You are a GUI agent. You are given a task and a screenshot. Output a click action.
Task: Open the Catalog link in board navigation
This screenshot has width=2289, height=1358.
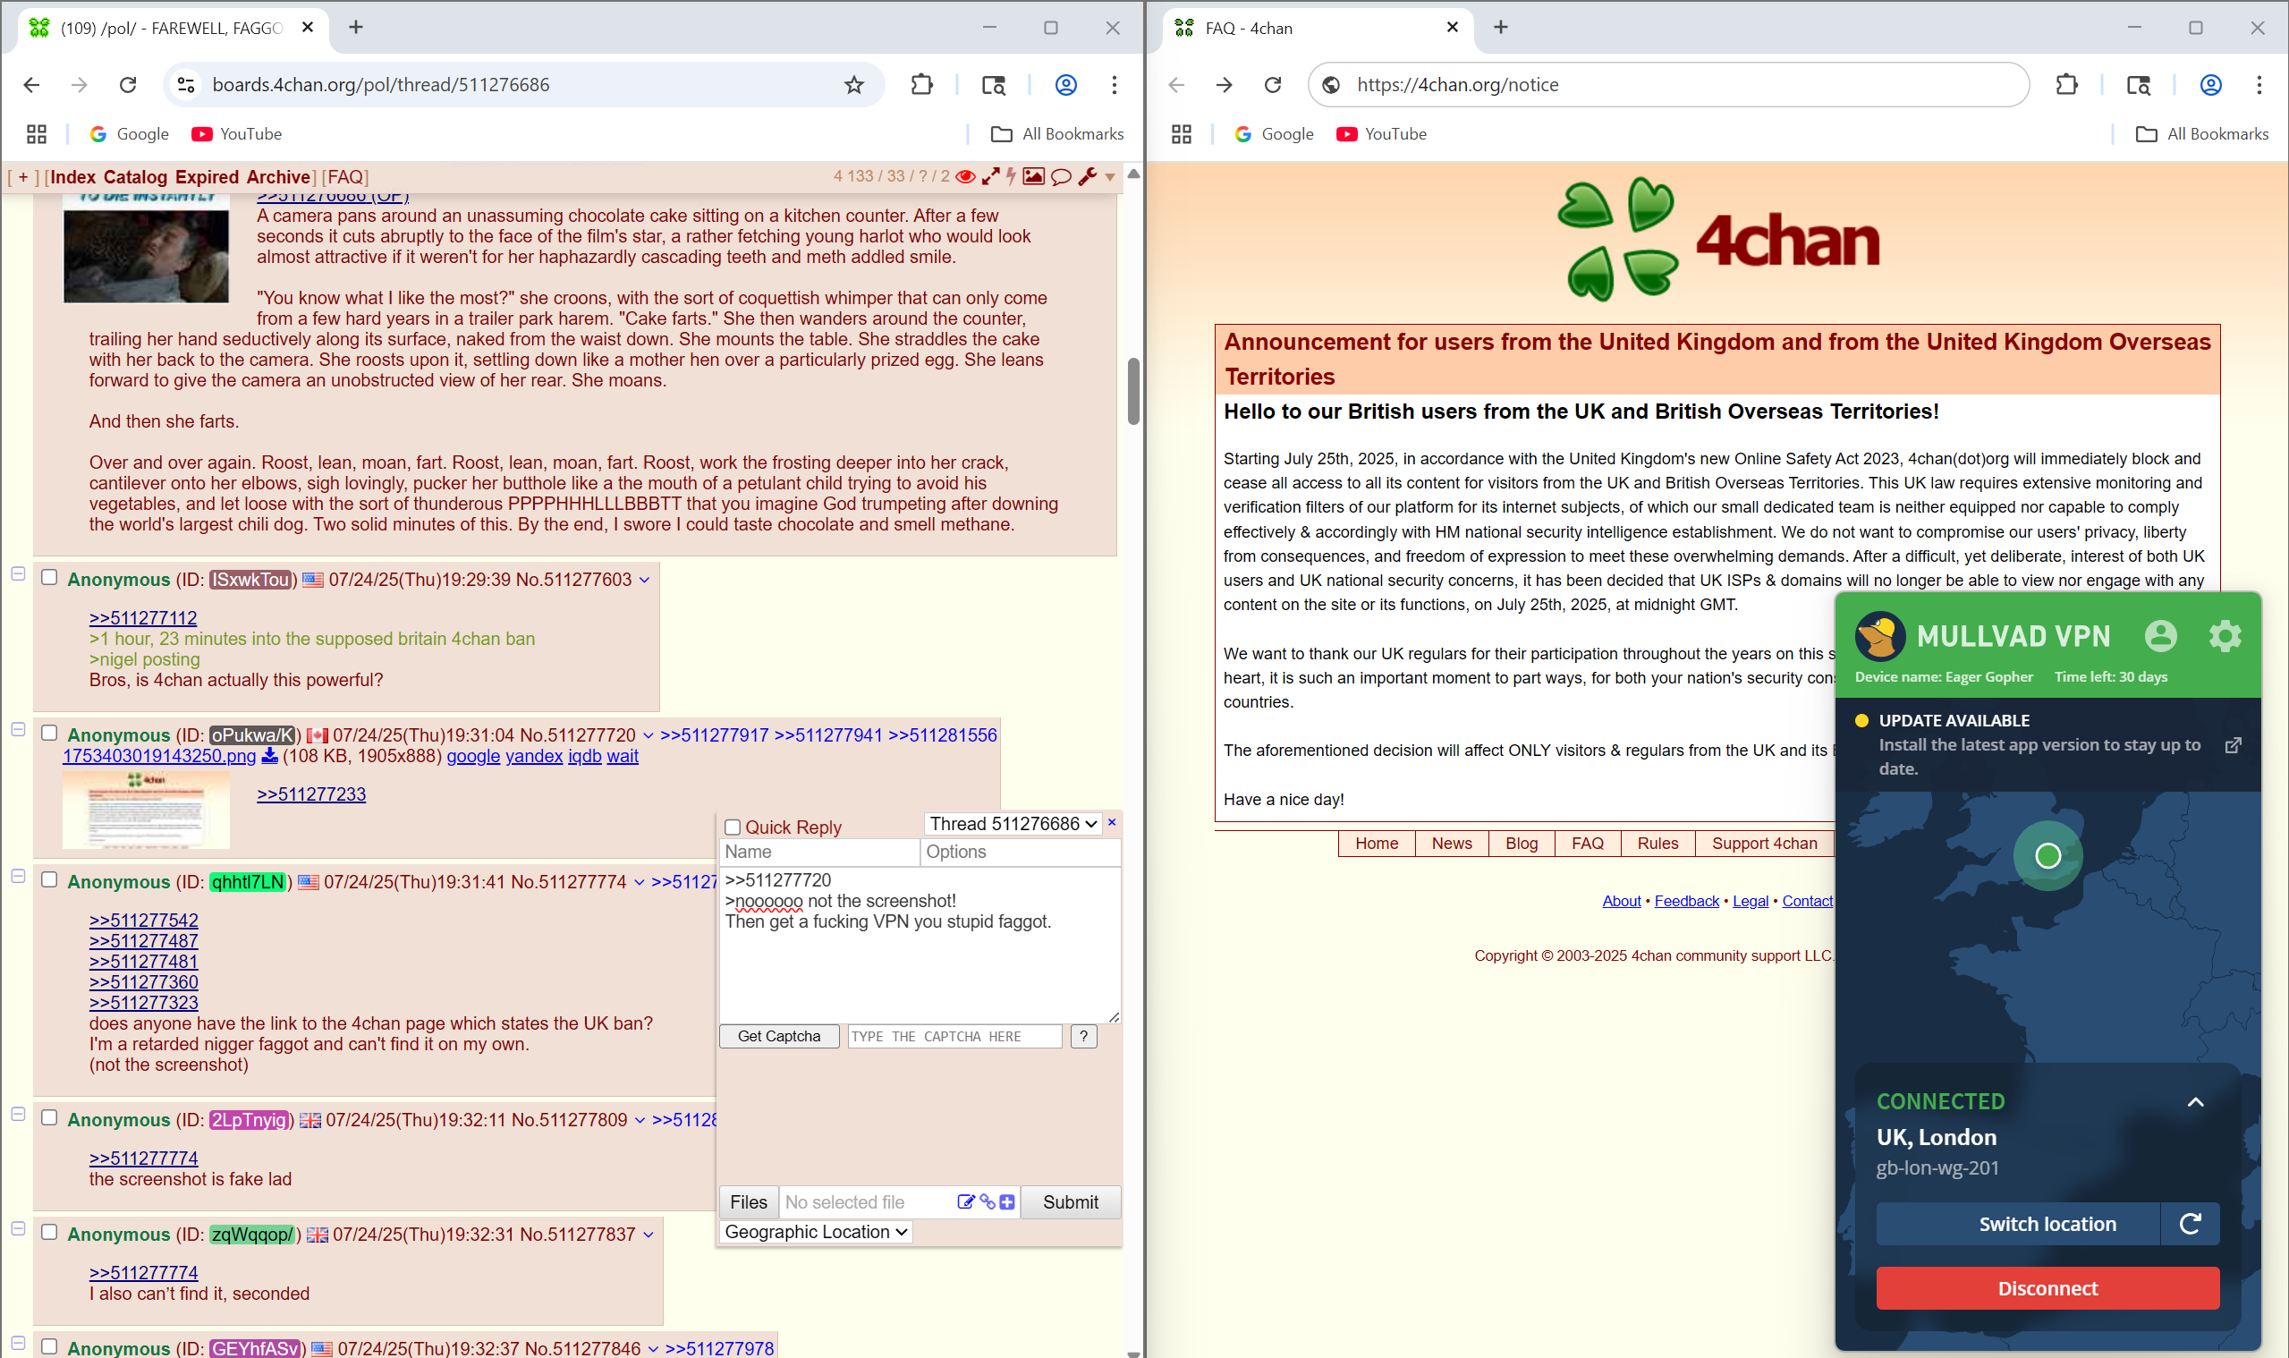click(x=134, y=176)
